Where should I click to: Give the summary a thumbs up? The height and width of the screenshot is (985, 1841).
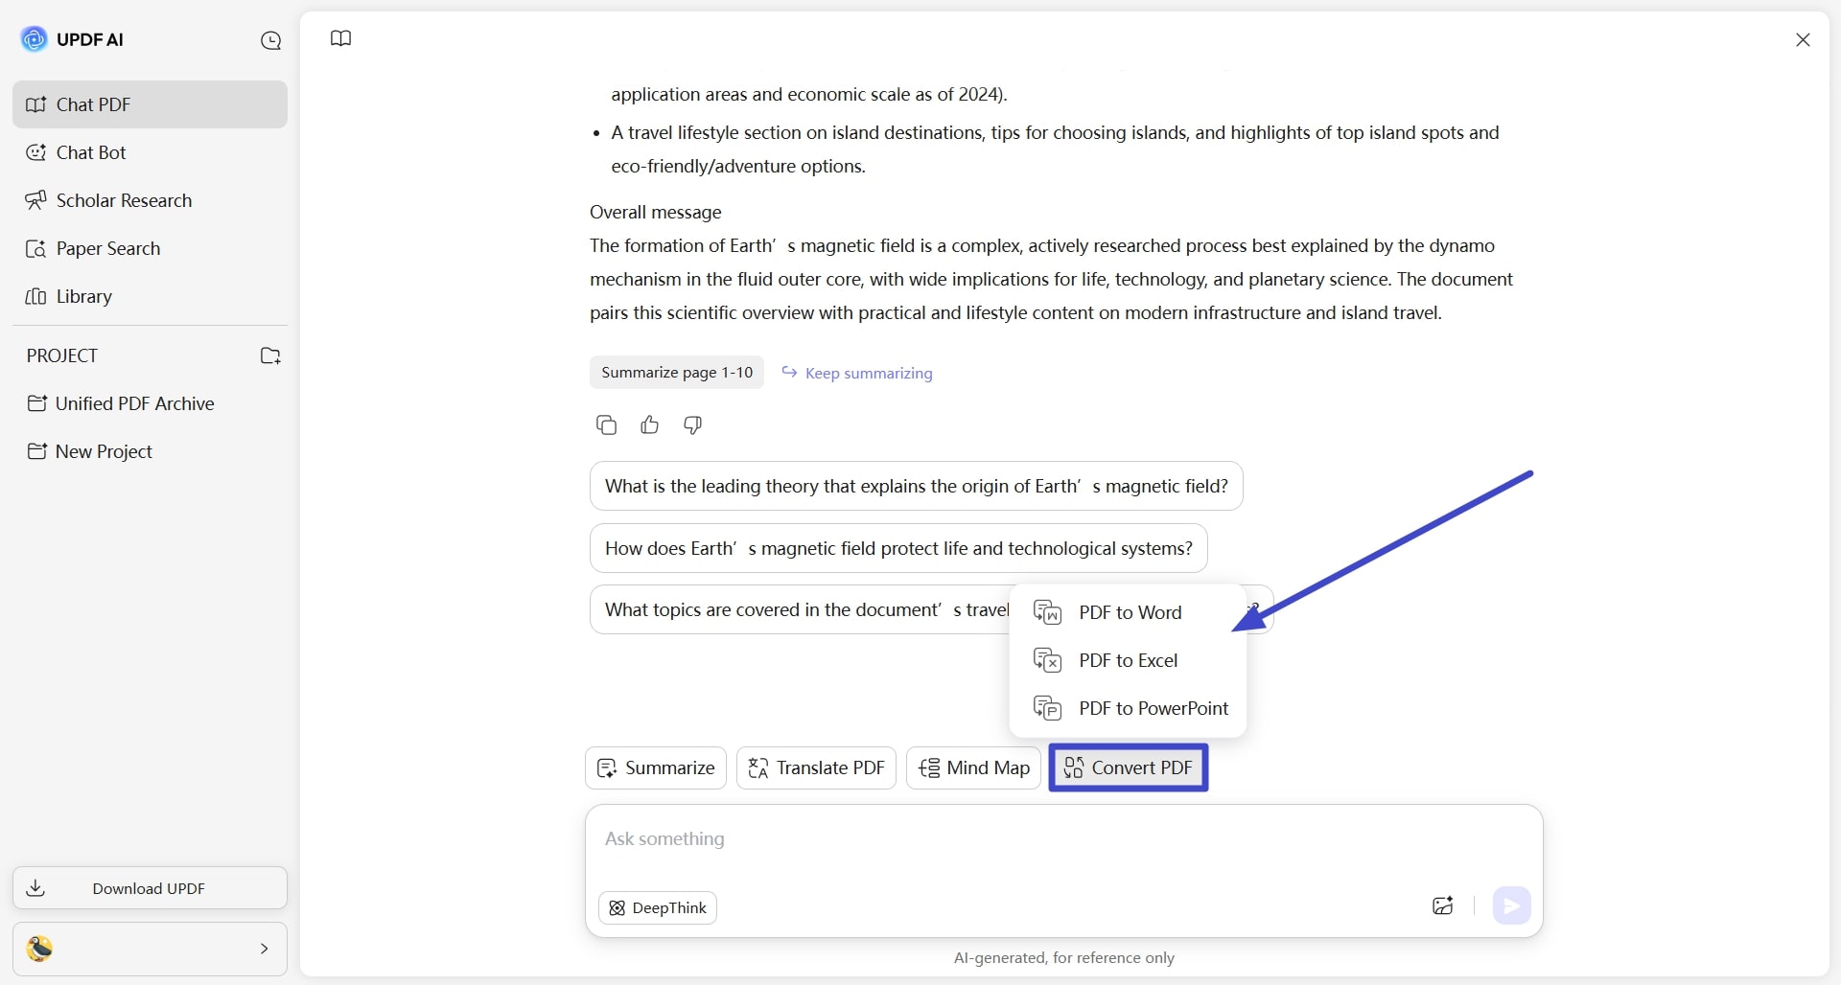pyautogui.click(x=649, y=424)
